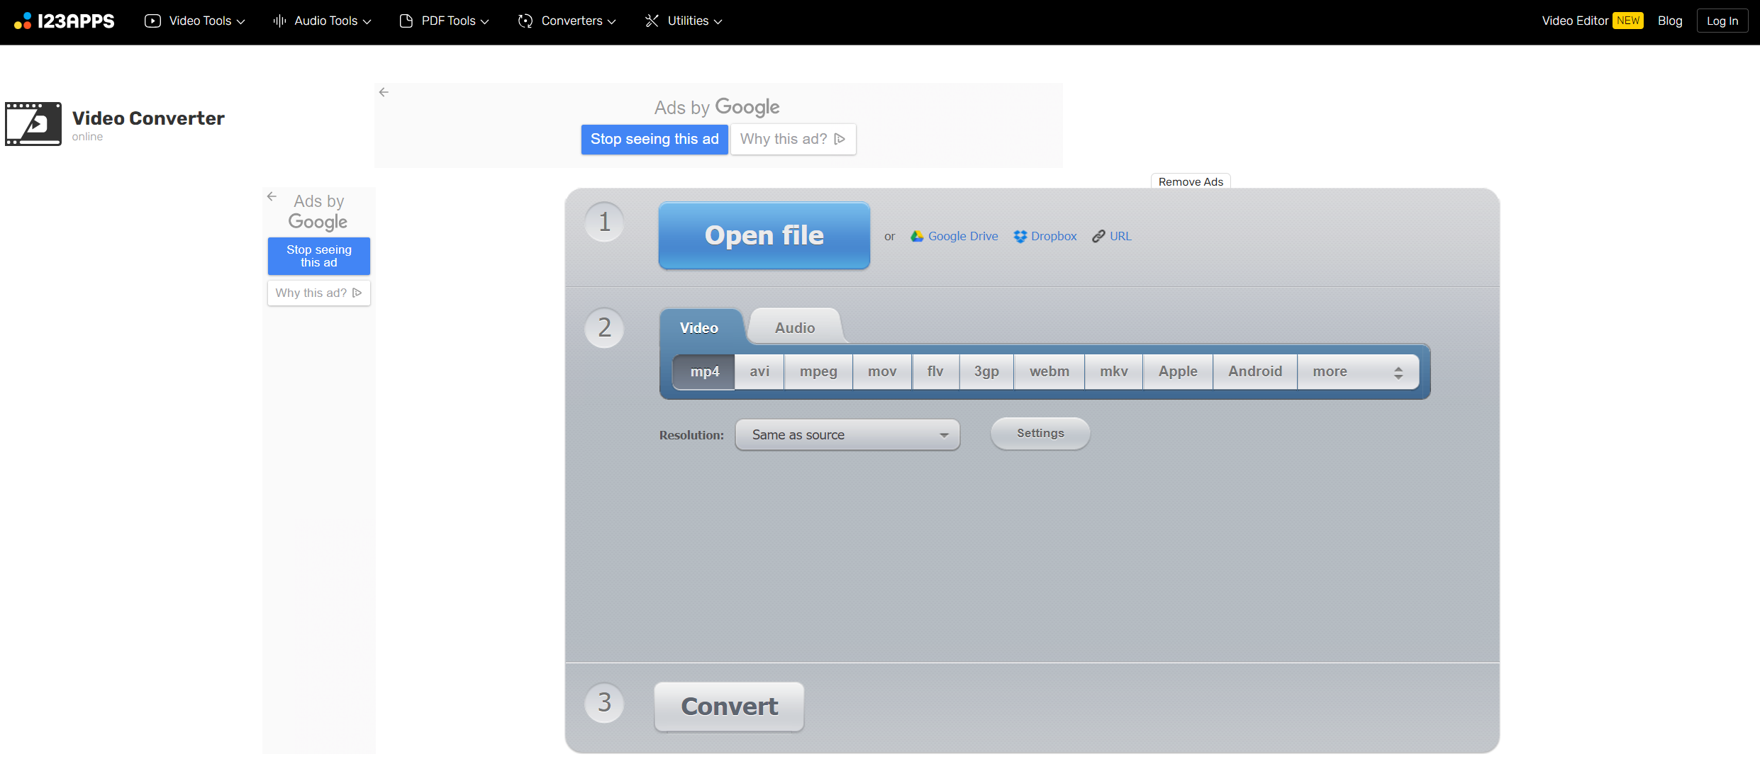Open the 'more' formats selector
Screen dimensions: 1760x781
click(x=1330, y=371)
